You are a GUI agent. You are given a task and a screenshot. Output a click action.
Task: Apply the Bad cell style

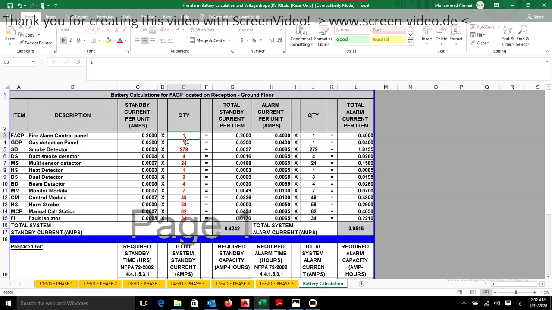[388, 30]
